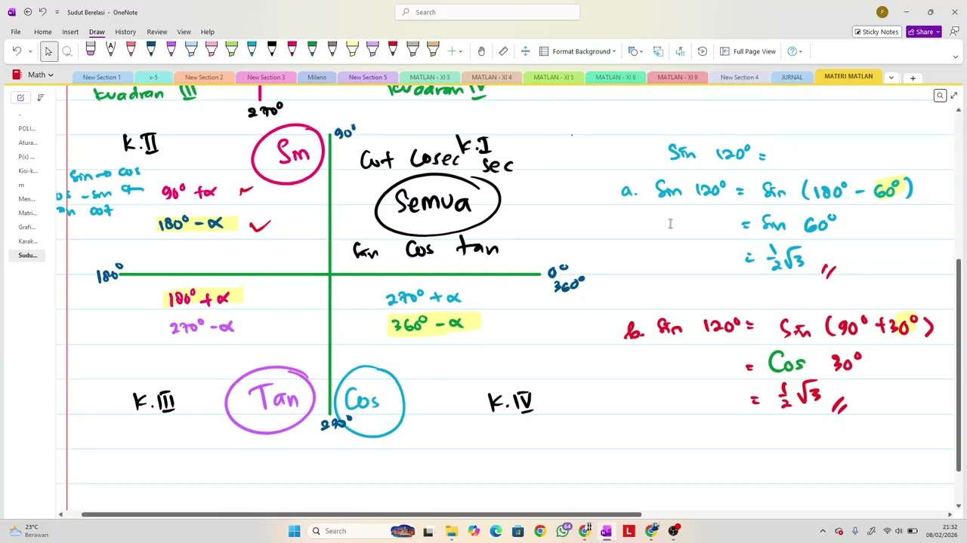This screenshot has height=543, width=967.
Task: Switch to the Insert tab
Action: [70, 32]
